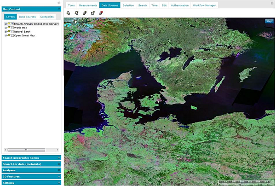Open the Measurements tab
This screenshot has width=276, height=186.
pos(88,5)
